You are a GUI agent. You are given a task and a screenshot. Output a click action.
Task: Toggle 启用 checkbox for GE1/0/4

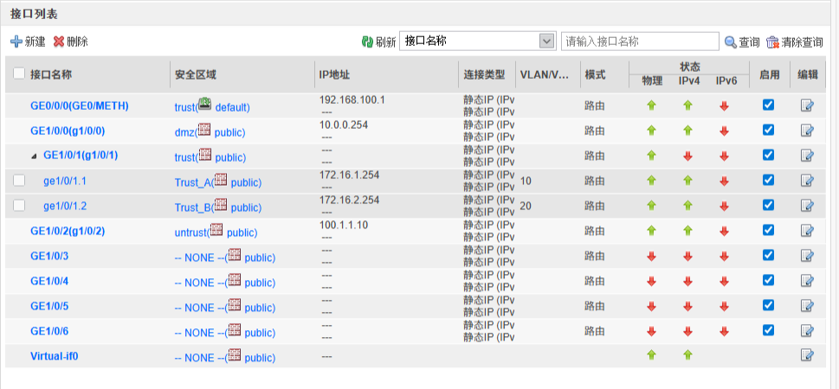[768, 280]
